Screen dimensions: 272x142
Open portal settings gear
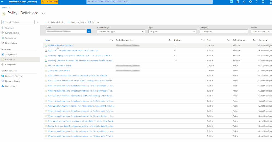(x=250, y=2)
